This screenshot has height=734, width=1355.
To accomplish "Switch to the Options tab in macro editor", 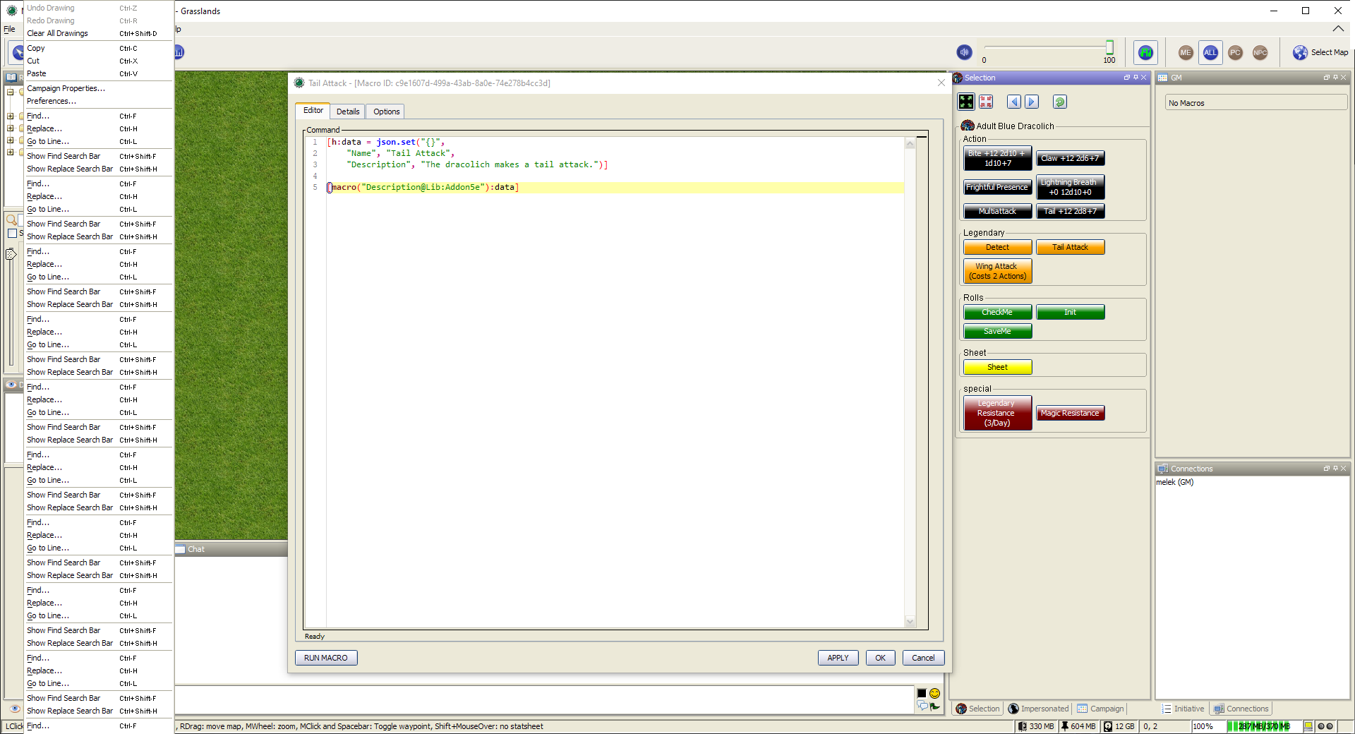I will click(x=385, y=111).
